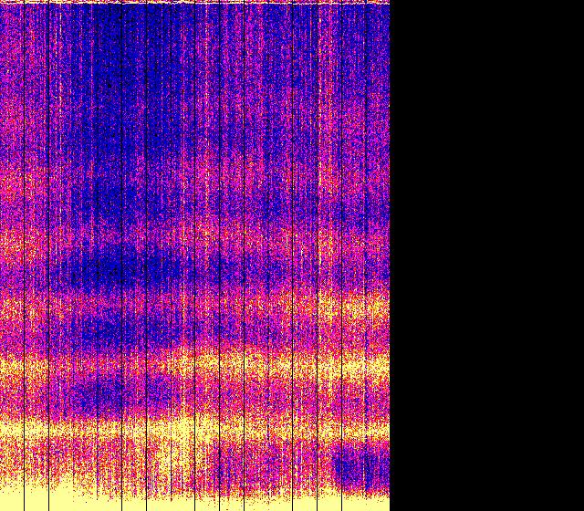Click the top-left corner of the spectrogram
Image resolution: width=584 pixels, height=511 pixels.
point(2,2)
